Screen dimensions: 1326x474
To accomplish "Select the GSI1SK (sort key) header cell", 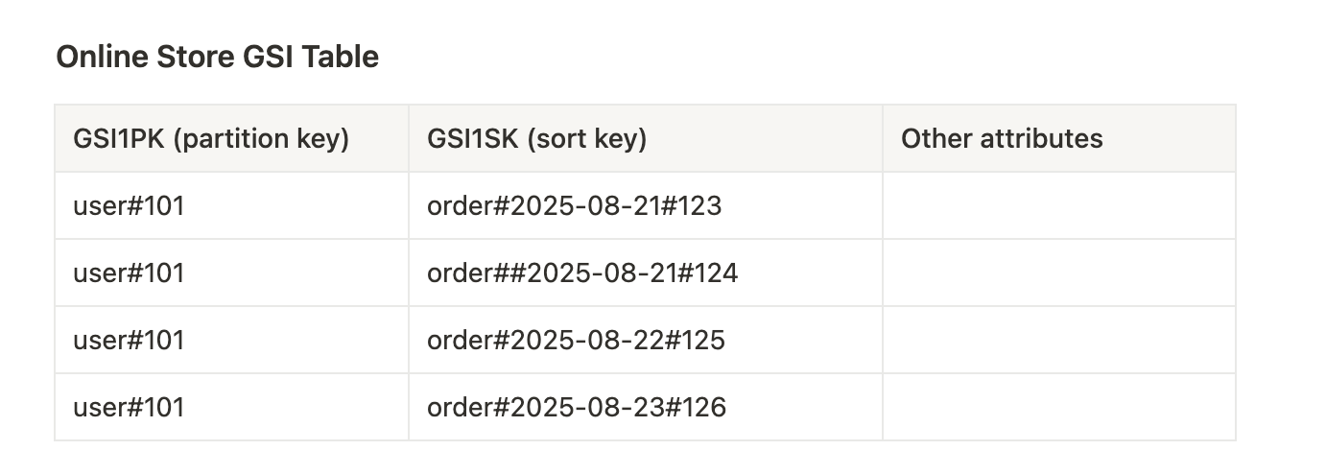I will coord(646,139).
